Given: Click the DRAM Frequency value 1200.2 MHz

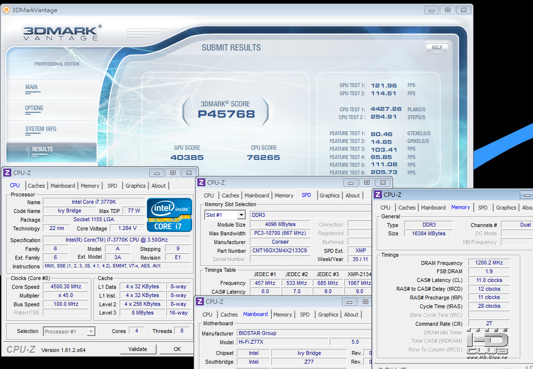Looking at the screenshot, I should click(489, 263).
